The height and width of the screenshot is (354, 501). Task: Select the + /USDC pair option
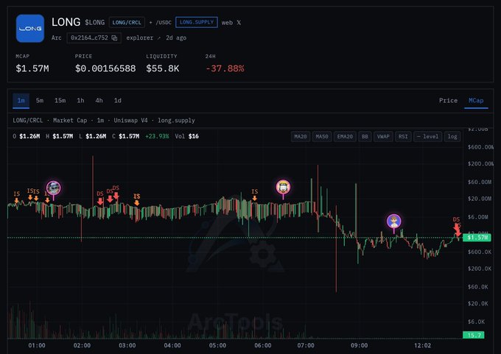[160, 23]
